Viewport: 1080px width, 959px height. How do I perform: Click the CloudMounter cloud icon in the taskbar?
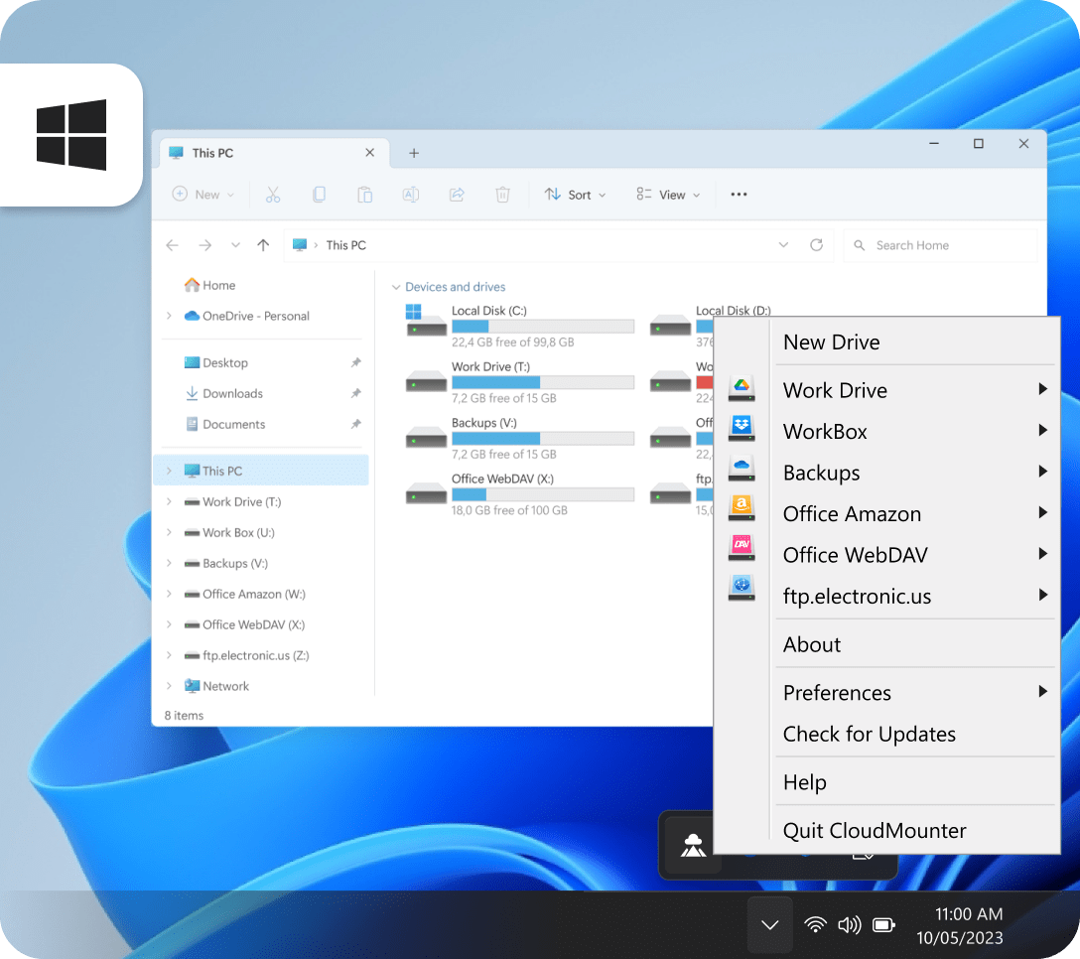point(692,845)
